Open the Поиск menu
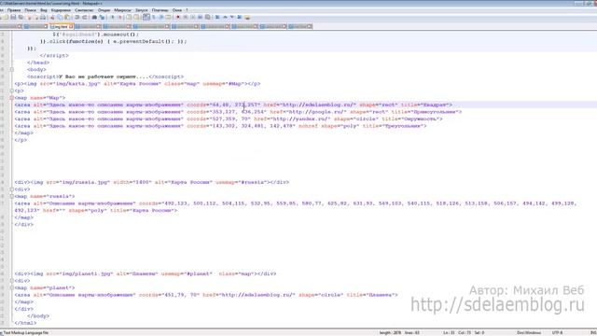This screenshot has height=336, width=597. pyautogui.click(x=30, y=10)
